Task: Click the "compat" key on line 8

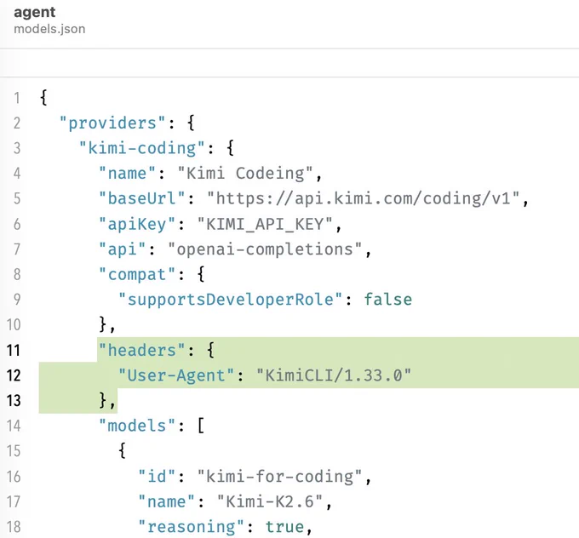Action: point(137,274)
